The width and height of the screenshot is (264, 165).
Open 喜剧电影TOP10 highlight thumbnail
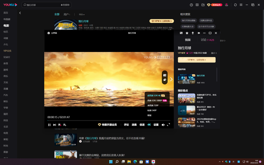coord(186,98)
